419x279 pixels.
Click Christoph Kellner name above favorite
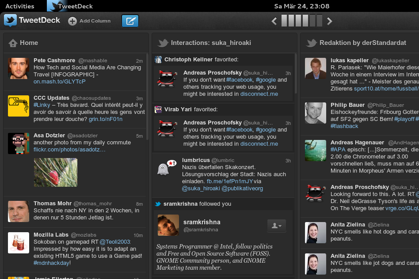coord(188,60)
